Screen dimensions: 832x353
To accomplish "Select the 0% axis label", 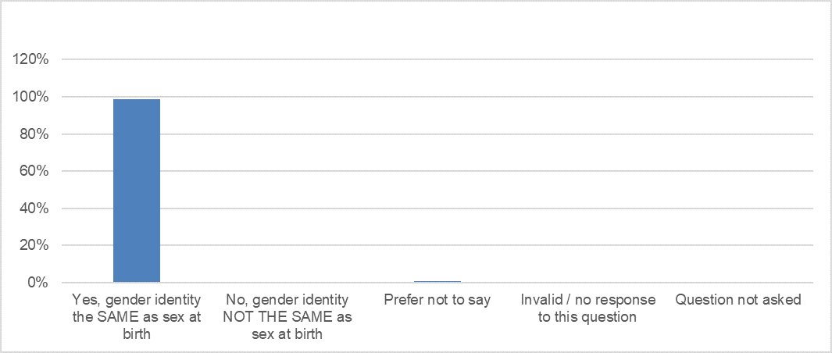I will [x=39, y=283].
